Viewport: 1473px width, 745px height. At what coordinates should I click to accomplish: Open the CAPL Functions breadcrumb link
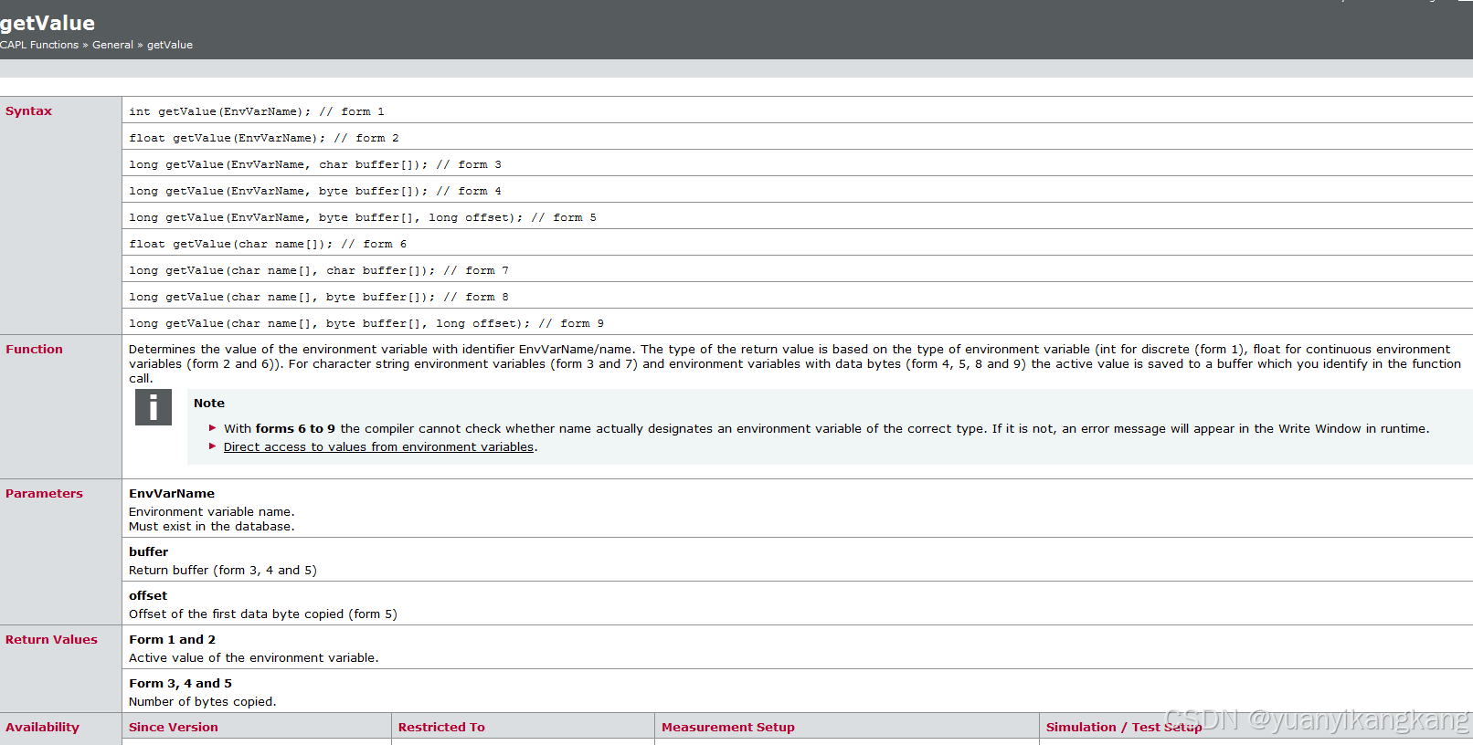[39, 45]
